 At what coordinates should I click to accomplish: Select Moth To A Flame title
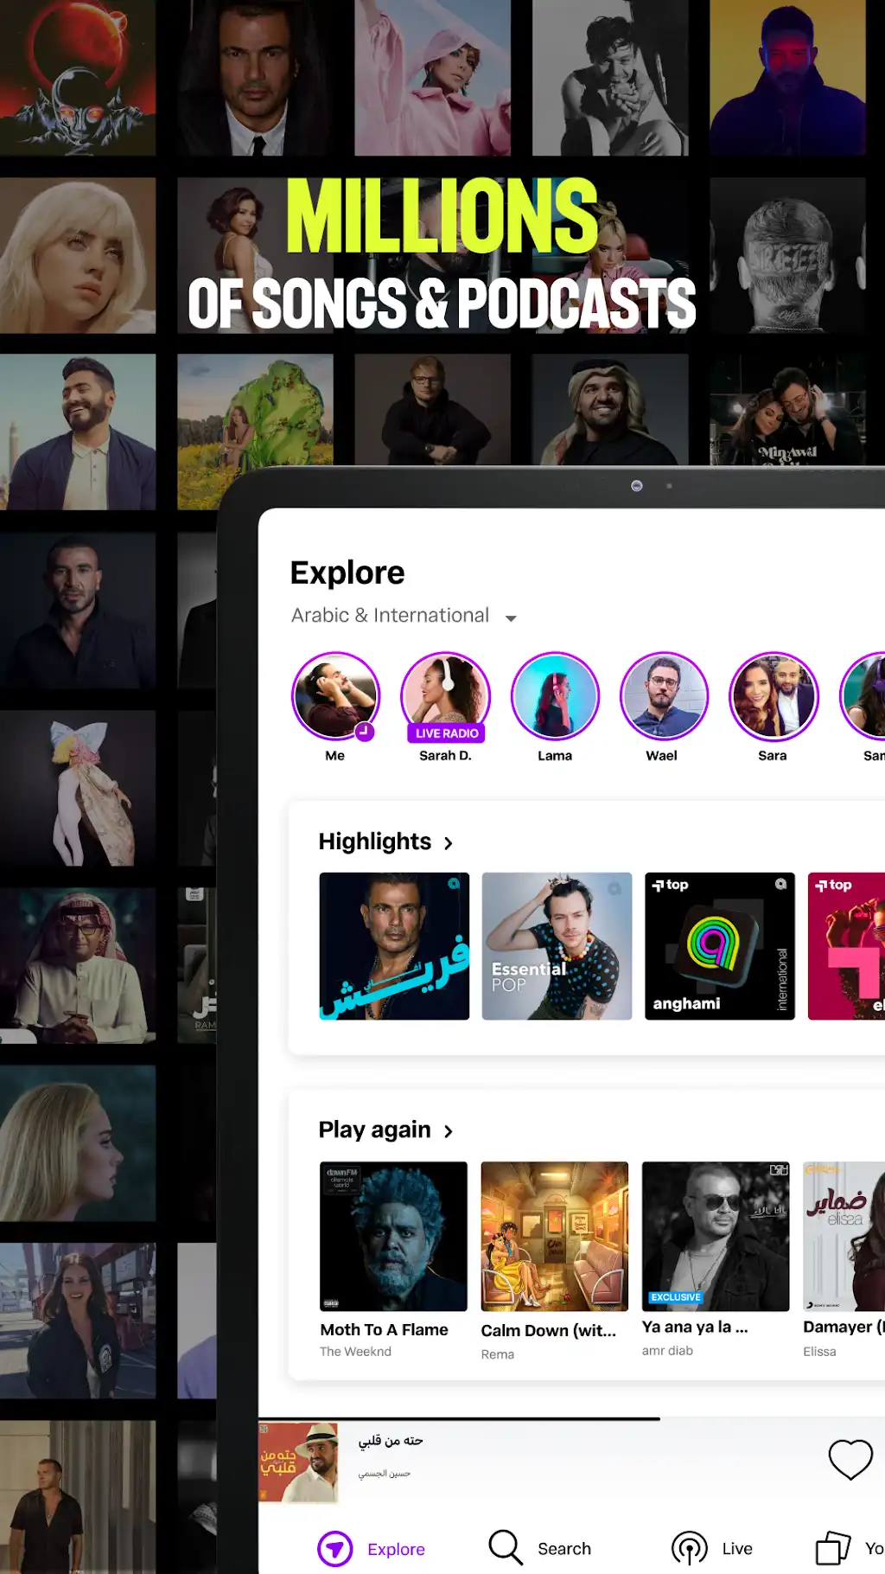click(384, 1329)
